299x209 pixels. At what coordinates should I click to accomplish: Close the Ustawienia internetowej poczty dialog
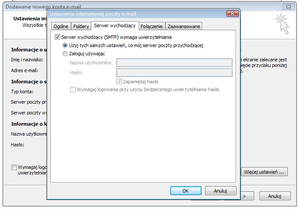[x=233, y=14]
